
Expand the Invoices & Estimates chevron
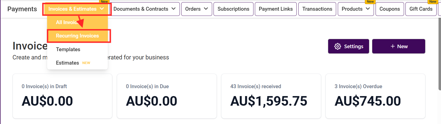pyautogui.click(x=102, y=9)
